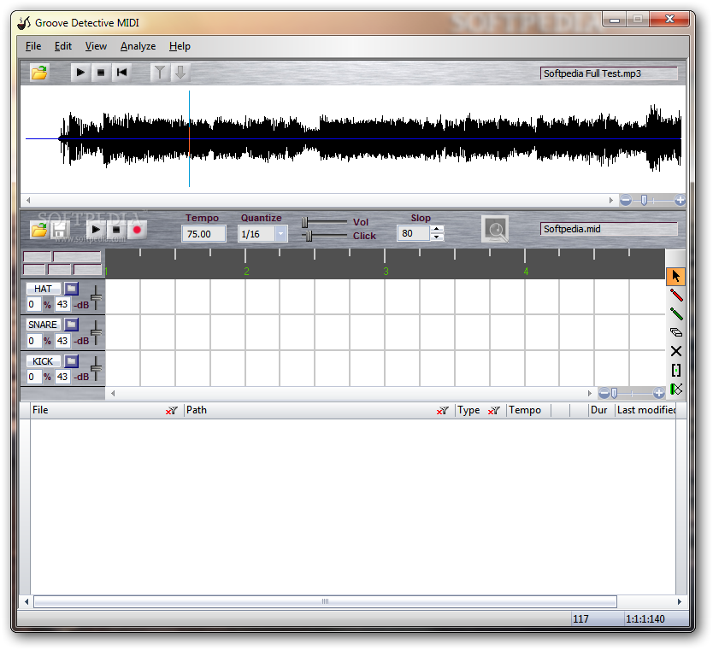Image resolution: width=713 pixels, height=650 pixels.
Task: Select the green pencil draw tool
Action: coord(676,313)
